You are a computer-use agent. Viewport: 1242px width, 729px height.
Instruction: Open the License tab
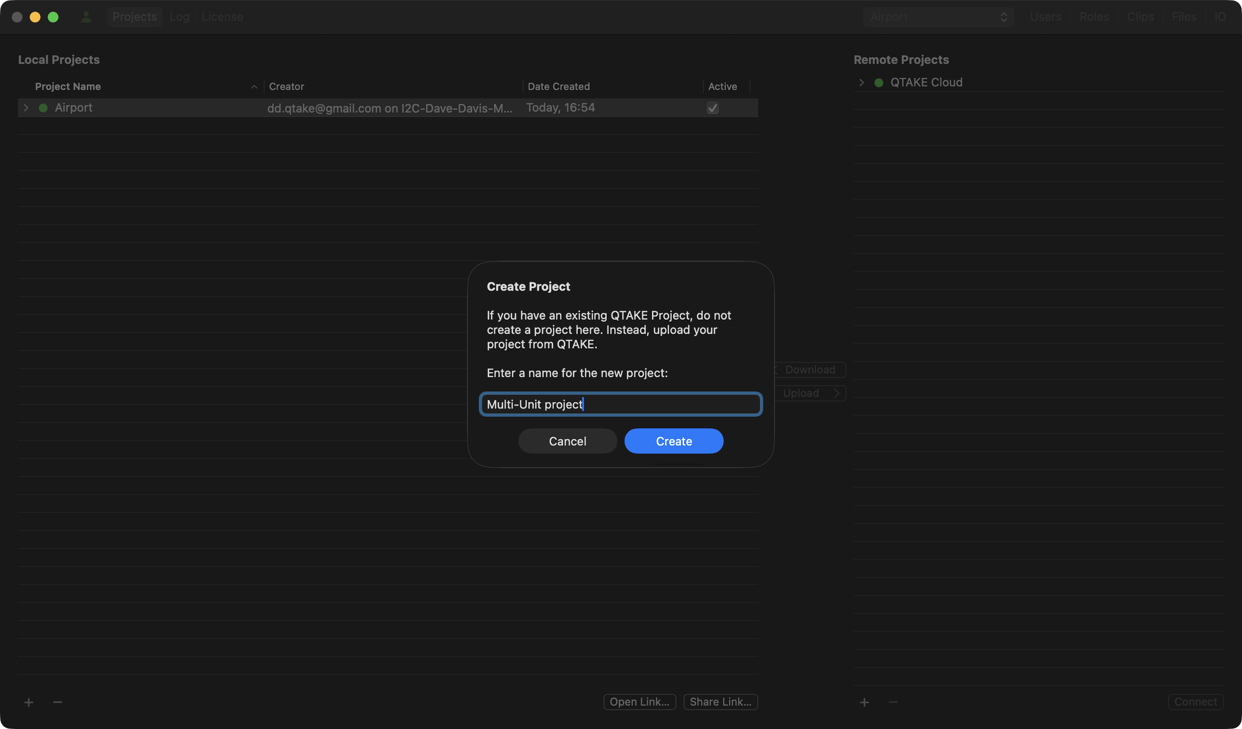tap(222, 17)
